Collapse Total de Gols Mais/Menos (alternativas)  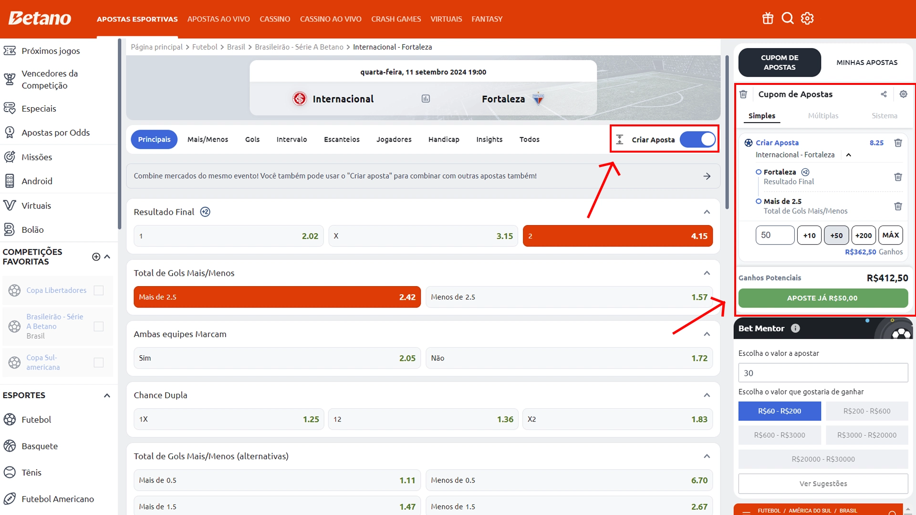(x=707, y=456)
